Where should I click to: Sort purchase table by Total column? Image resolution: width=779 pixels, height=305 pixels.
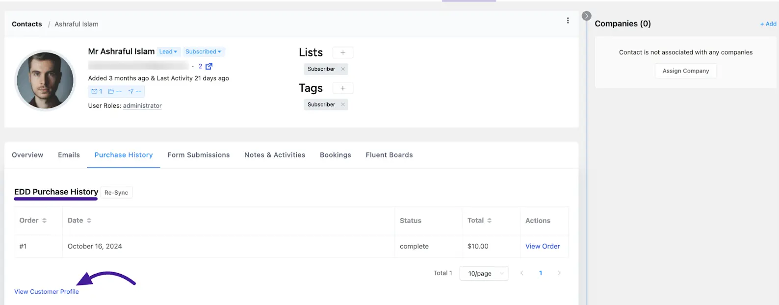tap(489, 221)
